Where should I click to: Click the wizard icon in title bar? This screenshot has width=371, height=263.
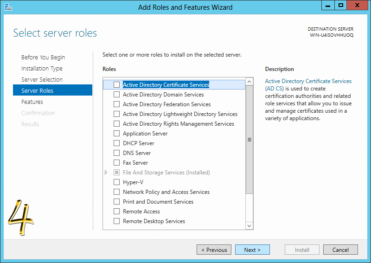click(x=8, y=7)
